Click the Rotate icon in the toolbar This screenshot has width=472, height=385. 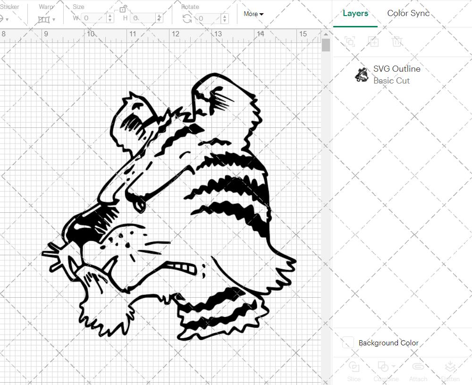(187, 17)
